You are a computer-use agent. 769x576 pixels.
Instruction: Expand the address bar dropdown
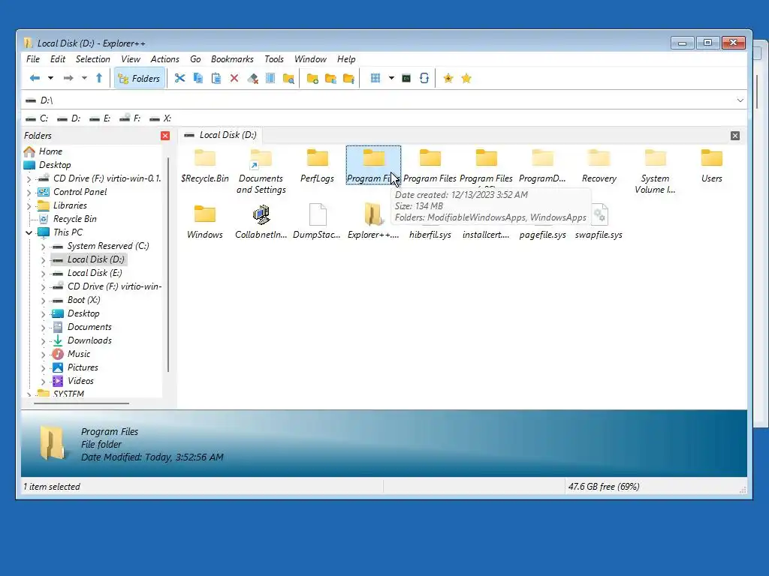[740, 100]
